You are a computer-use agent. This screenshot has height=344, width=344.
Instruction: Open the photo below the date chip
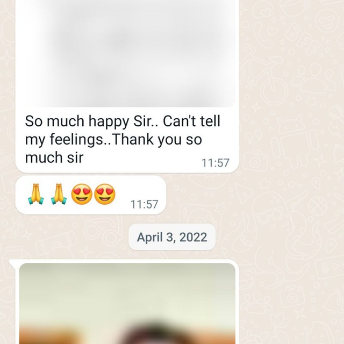[127, 304]
